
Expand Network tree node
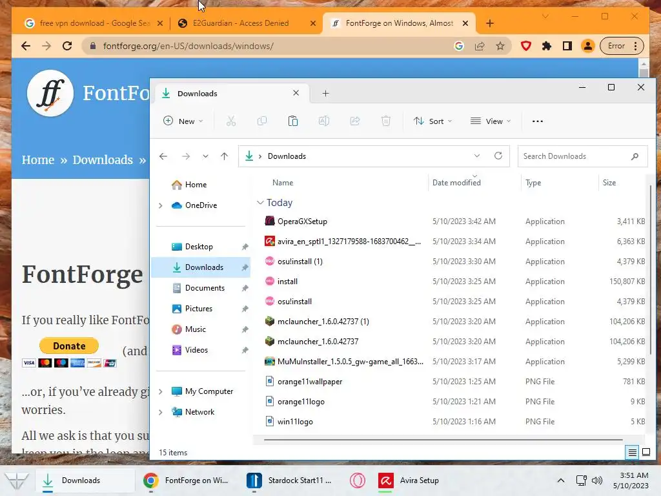pyautogui.click(x=161, y=412)
